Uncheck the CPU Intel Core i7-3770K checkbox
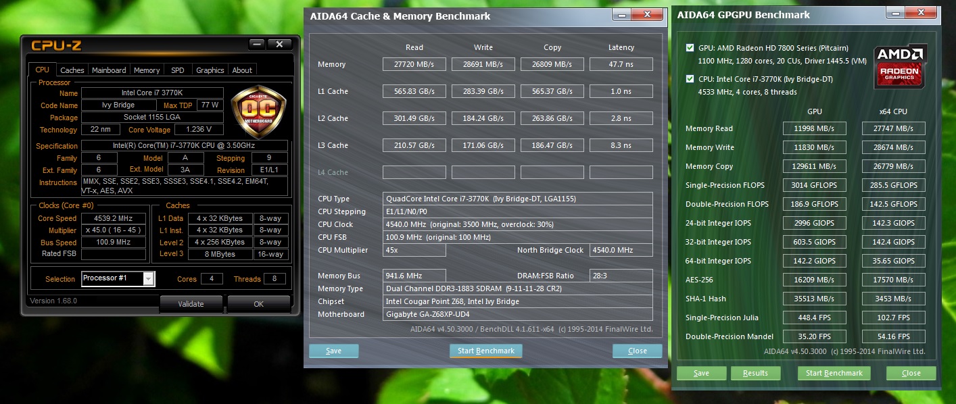Viewport: 956px width, 404px height. [690, 78]
